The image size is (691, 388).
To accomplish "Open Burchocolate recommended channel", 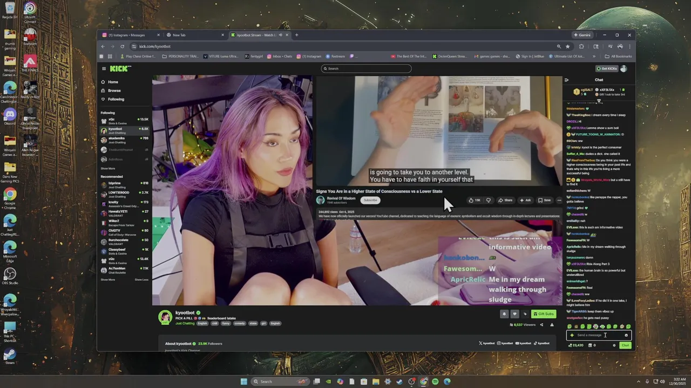I will pyautogui.click(x=124, y=241).
